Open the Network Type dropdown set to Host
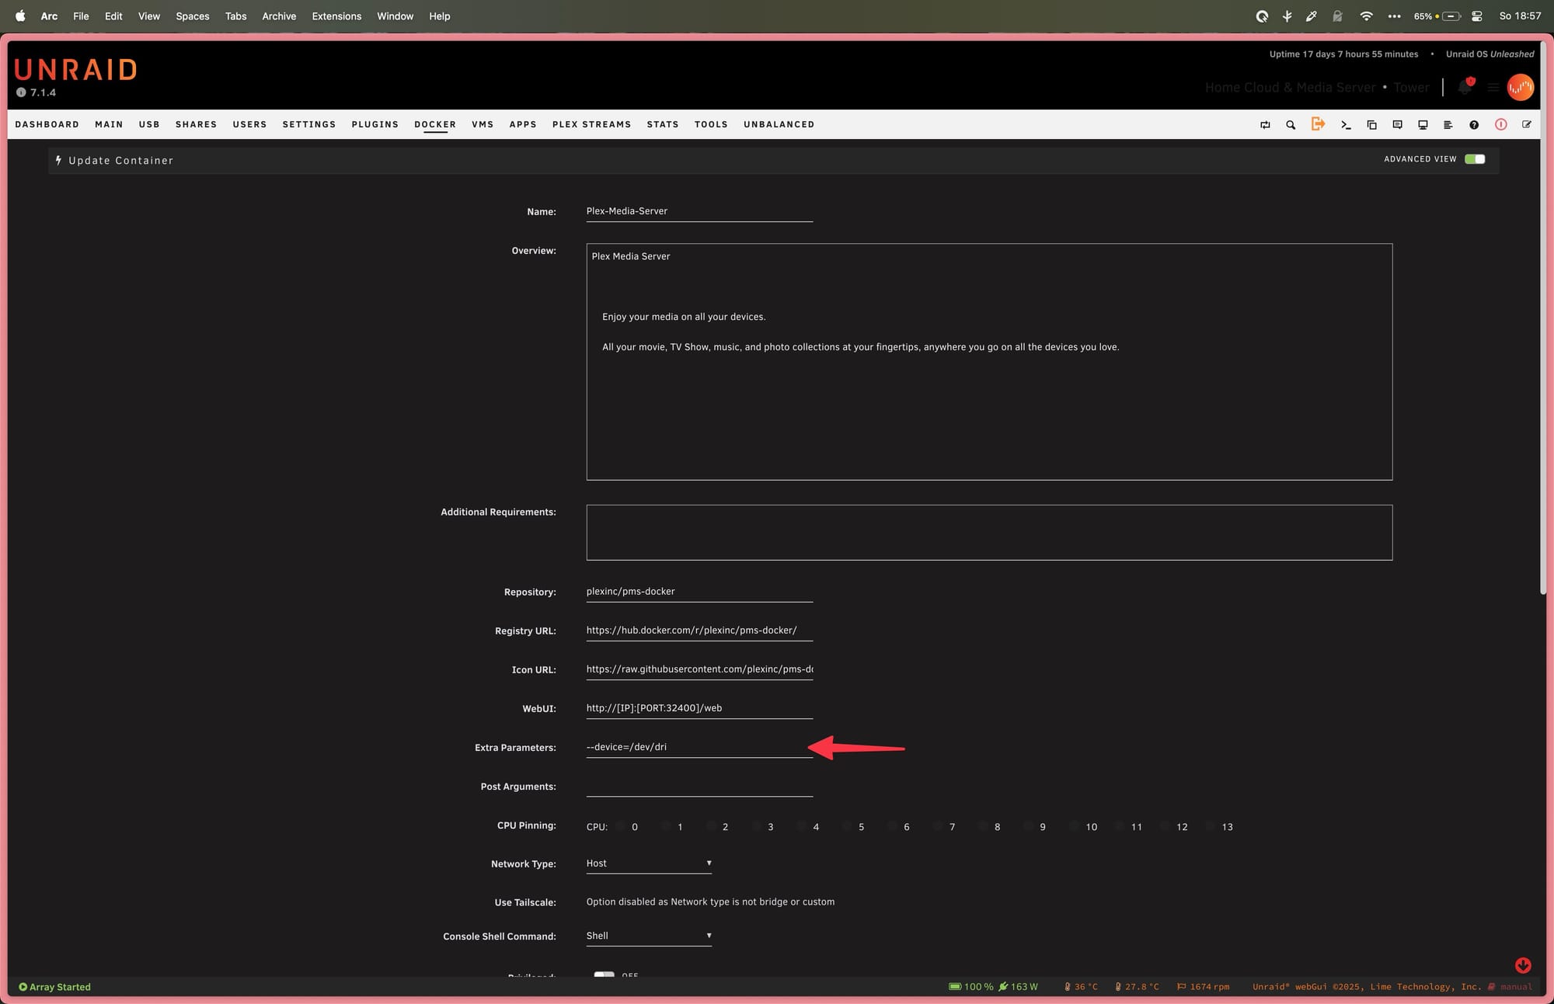 (649, 863)
